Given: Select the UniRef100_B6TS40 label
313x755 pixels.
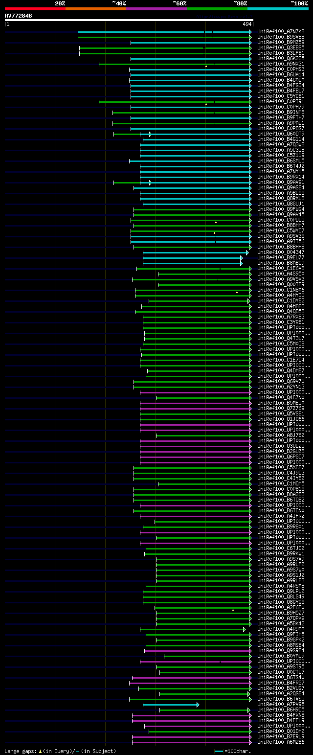Looking at the screenshot, I should [x=281, y=677].
